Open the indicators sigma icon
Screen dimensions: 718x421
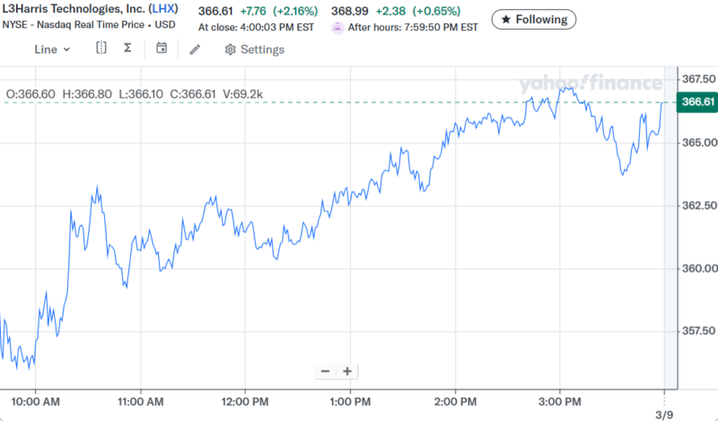127,48
